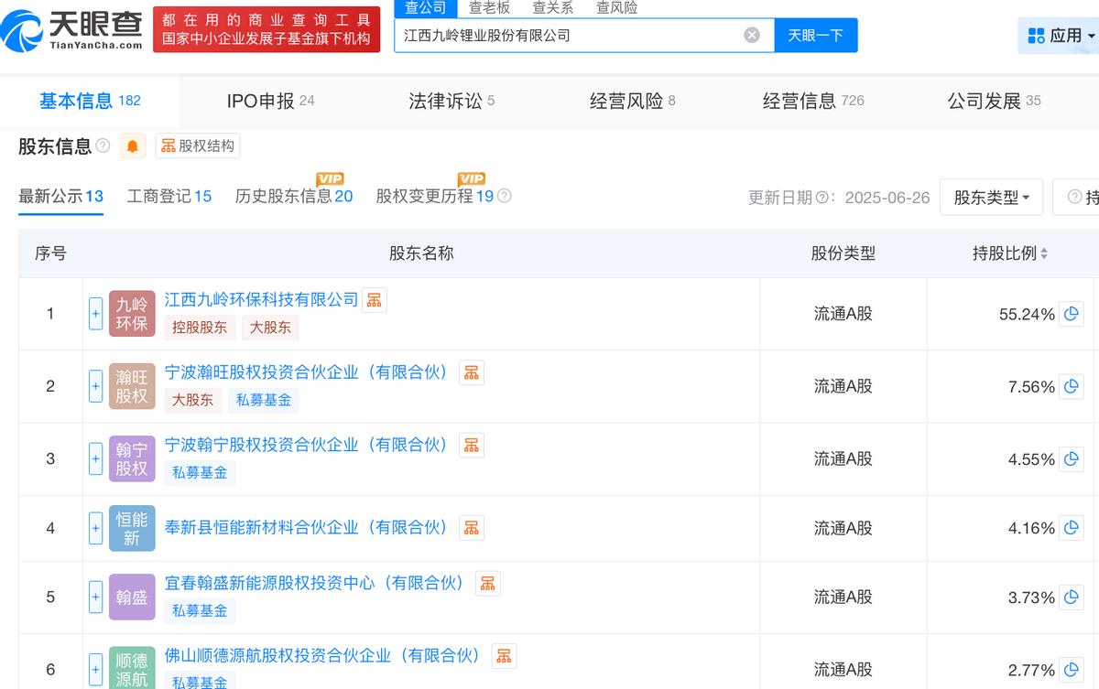
Task: Click pie chart icon beside 55.24%
Action: click(1072, 314)
